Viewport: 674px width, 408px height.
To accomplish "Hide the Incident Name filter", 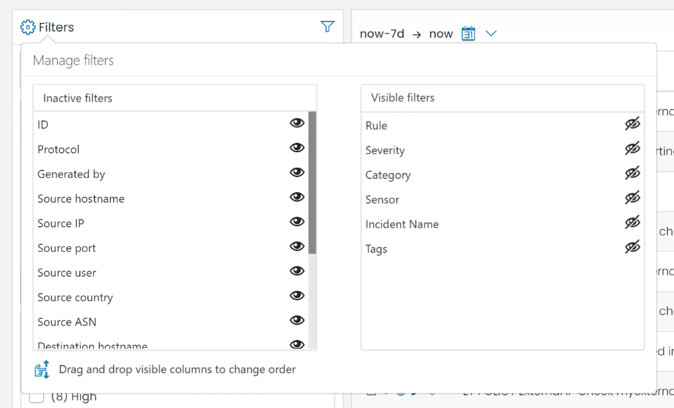I will click(x=632, y=222).
